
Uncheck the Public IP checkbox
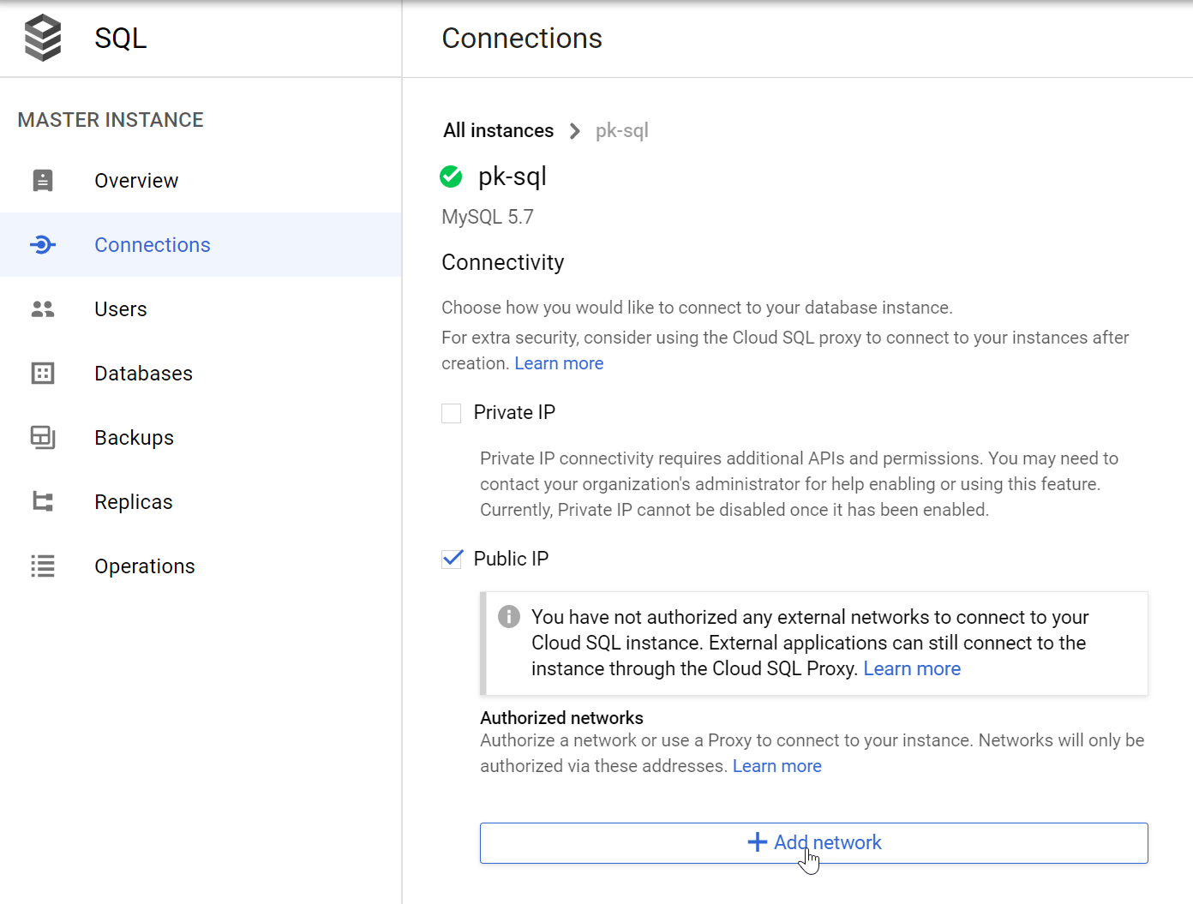click(452, 559)
